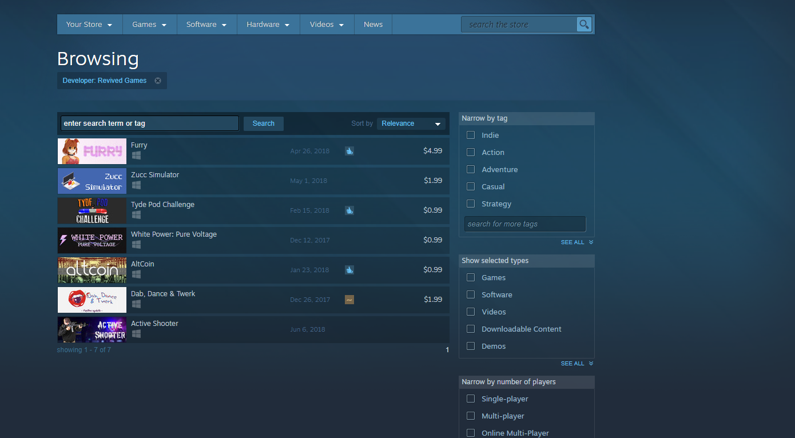Click the Windows icon under White Power: Pure Voltage
Screen dimensions: 795x438
(136, 245)
